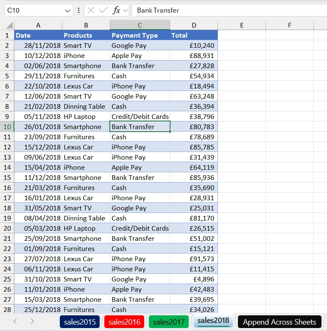
Task: Select the HP Laptop cell in row 20
Action: coord(86,228)
